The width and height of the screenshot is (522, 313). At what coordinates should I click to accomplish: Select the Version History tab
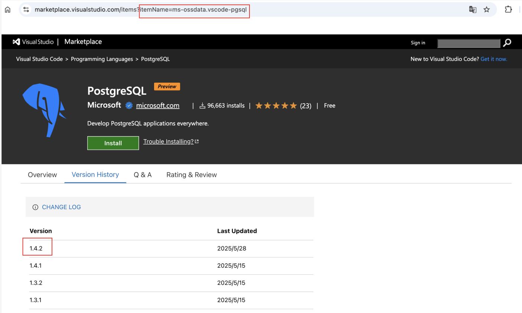pyautogui.click(x=95, y=175)
